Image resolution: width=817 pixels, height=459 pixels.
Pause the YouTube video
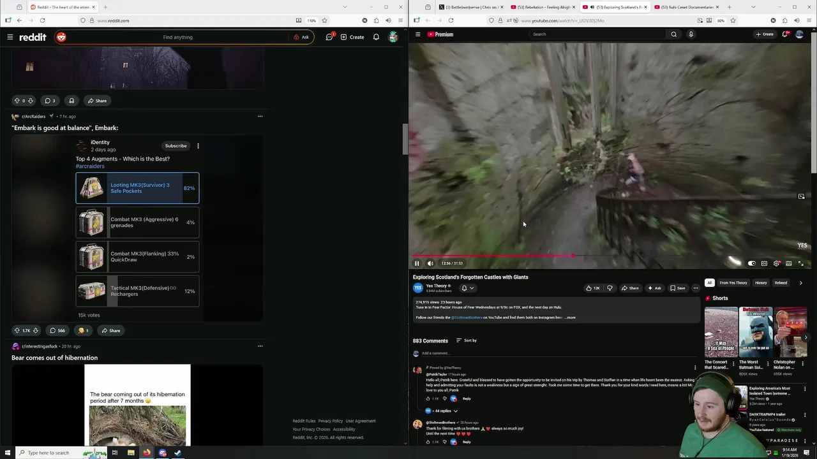pos(417,263)
